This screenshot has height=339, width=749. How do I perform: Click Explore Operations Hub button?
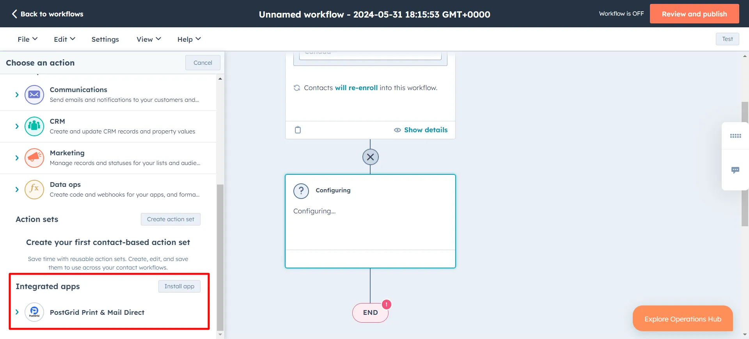click(683, 319)
